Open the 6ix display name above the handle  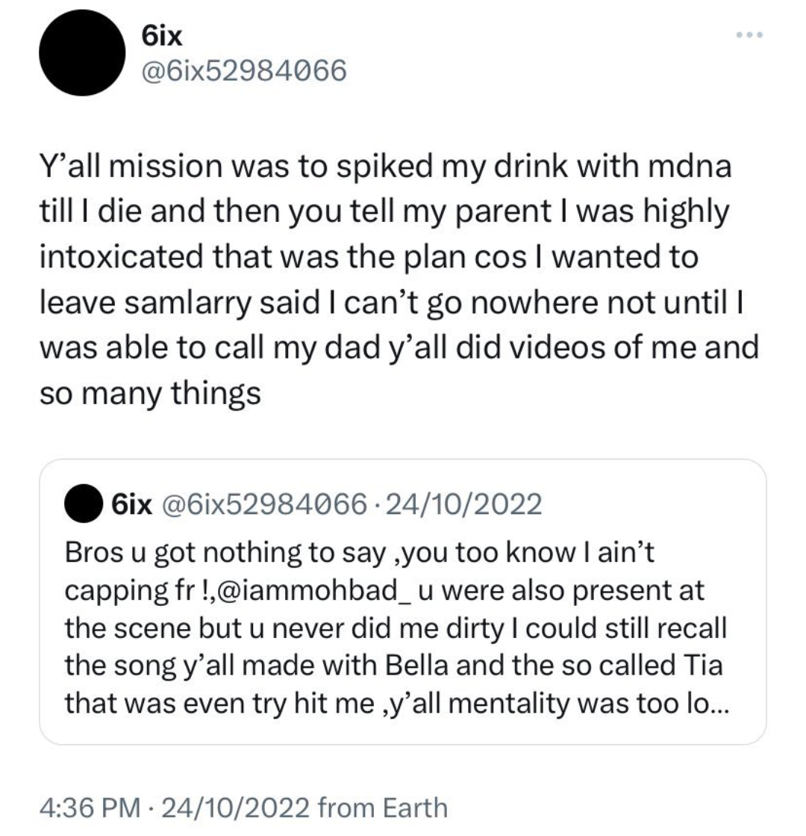point(161,35)
